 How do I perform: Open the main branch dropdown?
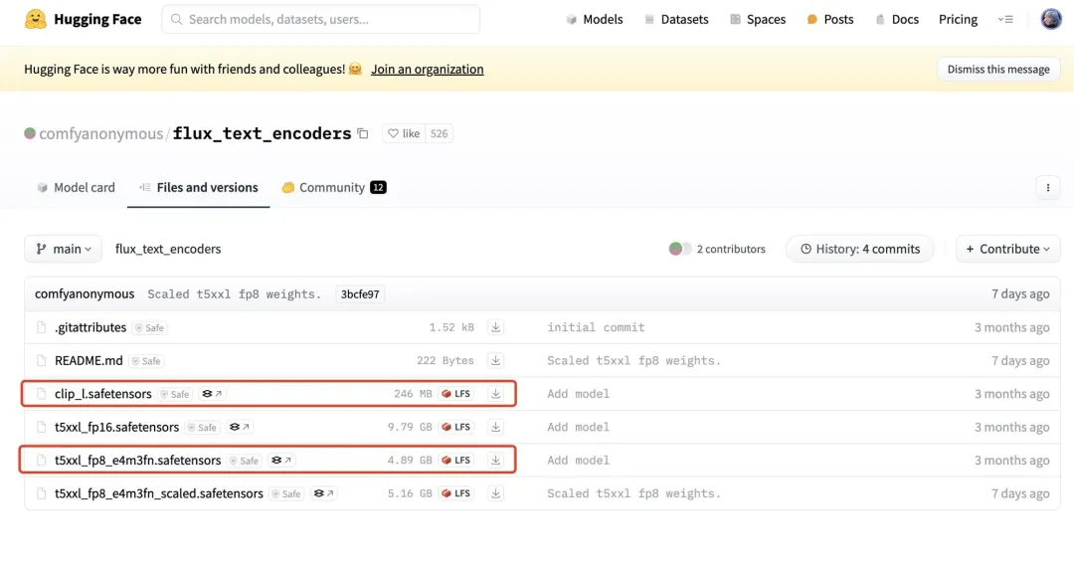pyautogui.click(x=63, y=249)
